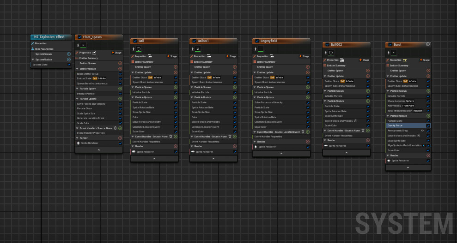
Task: Click the Engeryfield emitter thumbnail preview
Action: coord(261,49)
